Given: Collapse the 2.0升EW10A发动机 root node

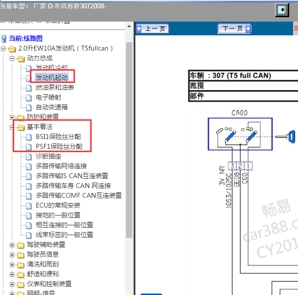Looking at the screenshot, I should click(x=3, y=49).
